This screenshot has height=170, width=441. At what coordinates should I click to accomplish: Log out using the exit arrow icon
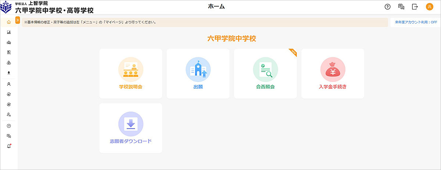[415, 7]
